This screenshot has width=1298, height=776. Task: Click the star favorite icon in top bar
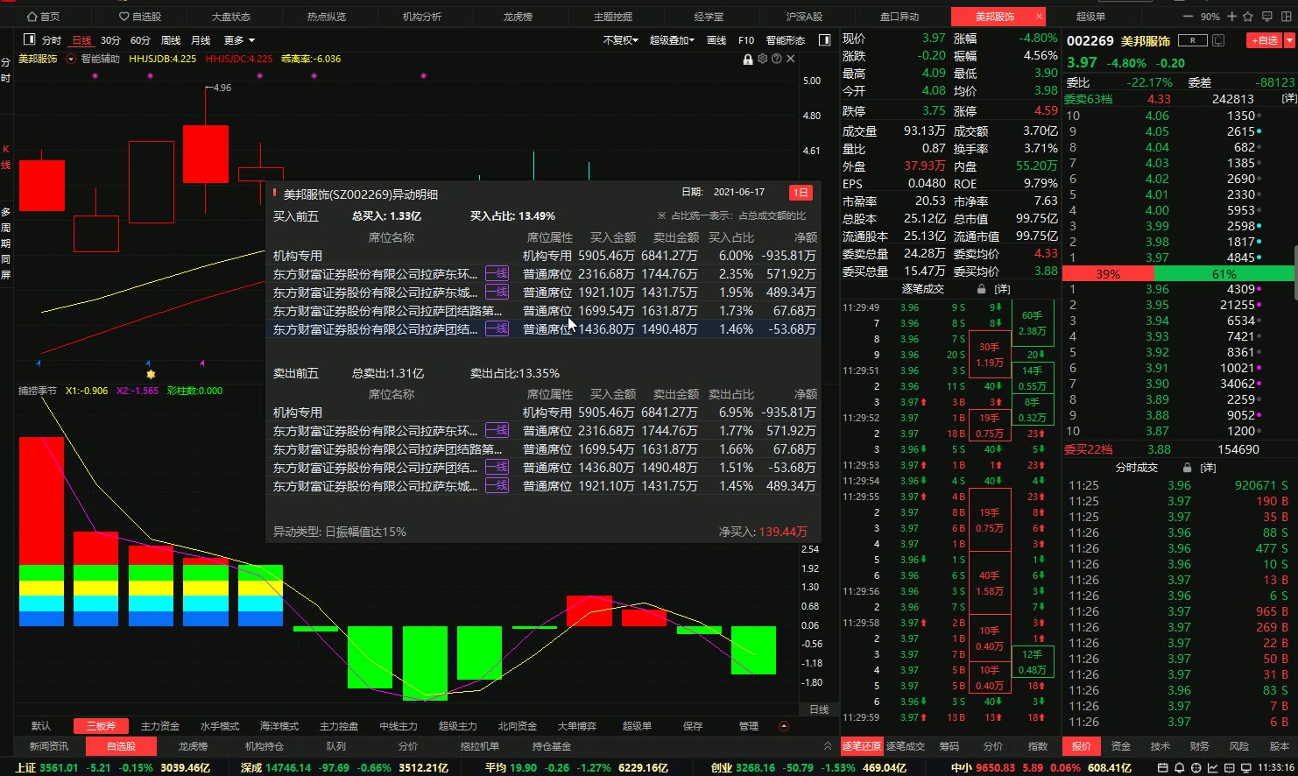pos(1248,16)
